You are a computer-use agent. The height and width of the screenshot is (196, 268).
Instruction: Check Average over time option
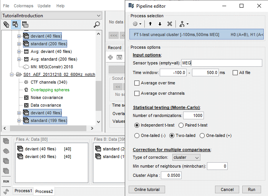[x=137, y=83]
